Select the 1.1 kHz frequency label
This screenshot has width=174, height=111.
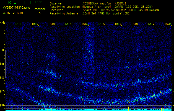point(2,36)
